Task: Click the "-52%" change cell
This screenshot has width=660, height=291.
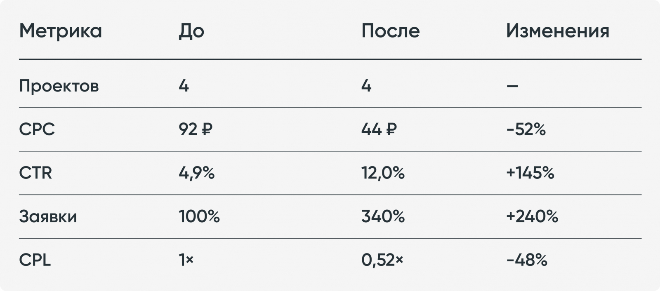Action: click(526, 129)
